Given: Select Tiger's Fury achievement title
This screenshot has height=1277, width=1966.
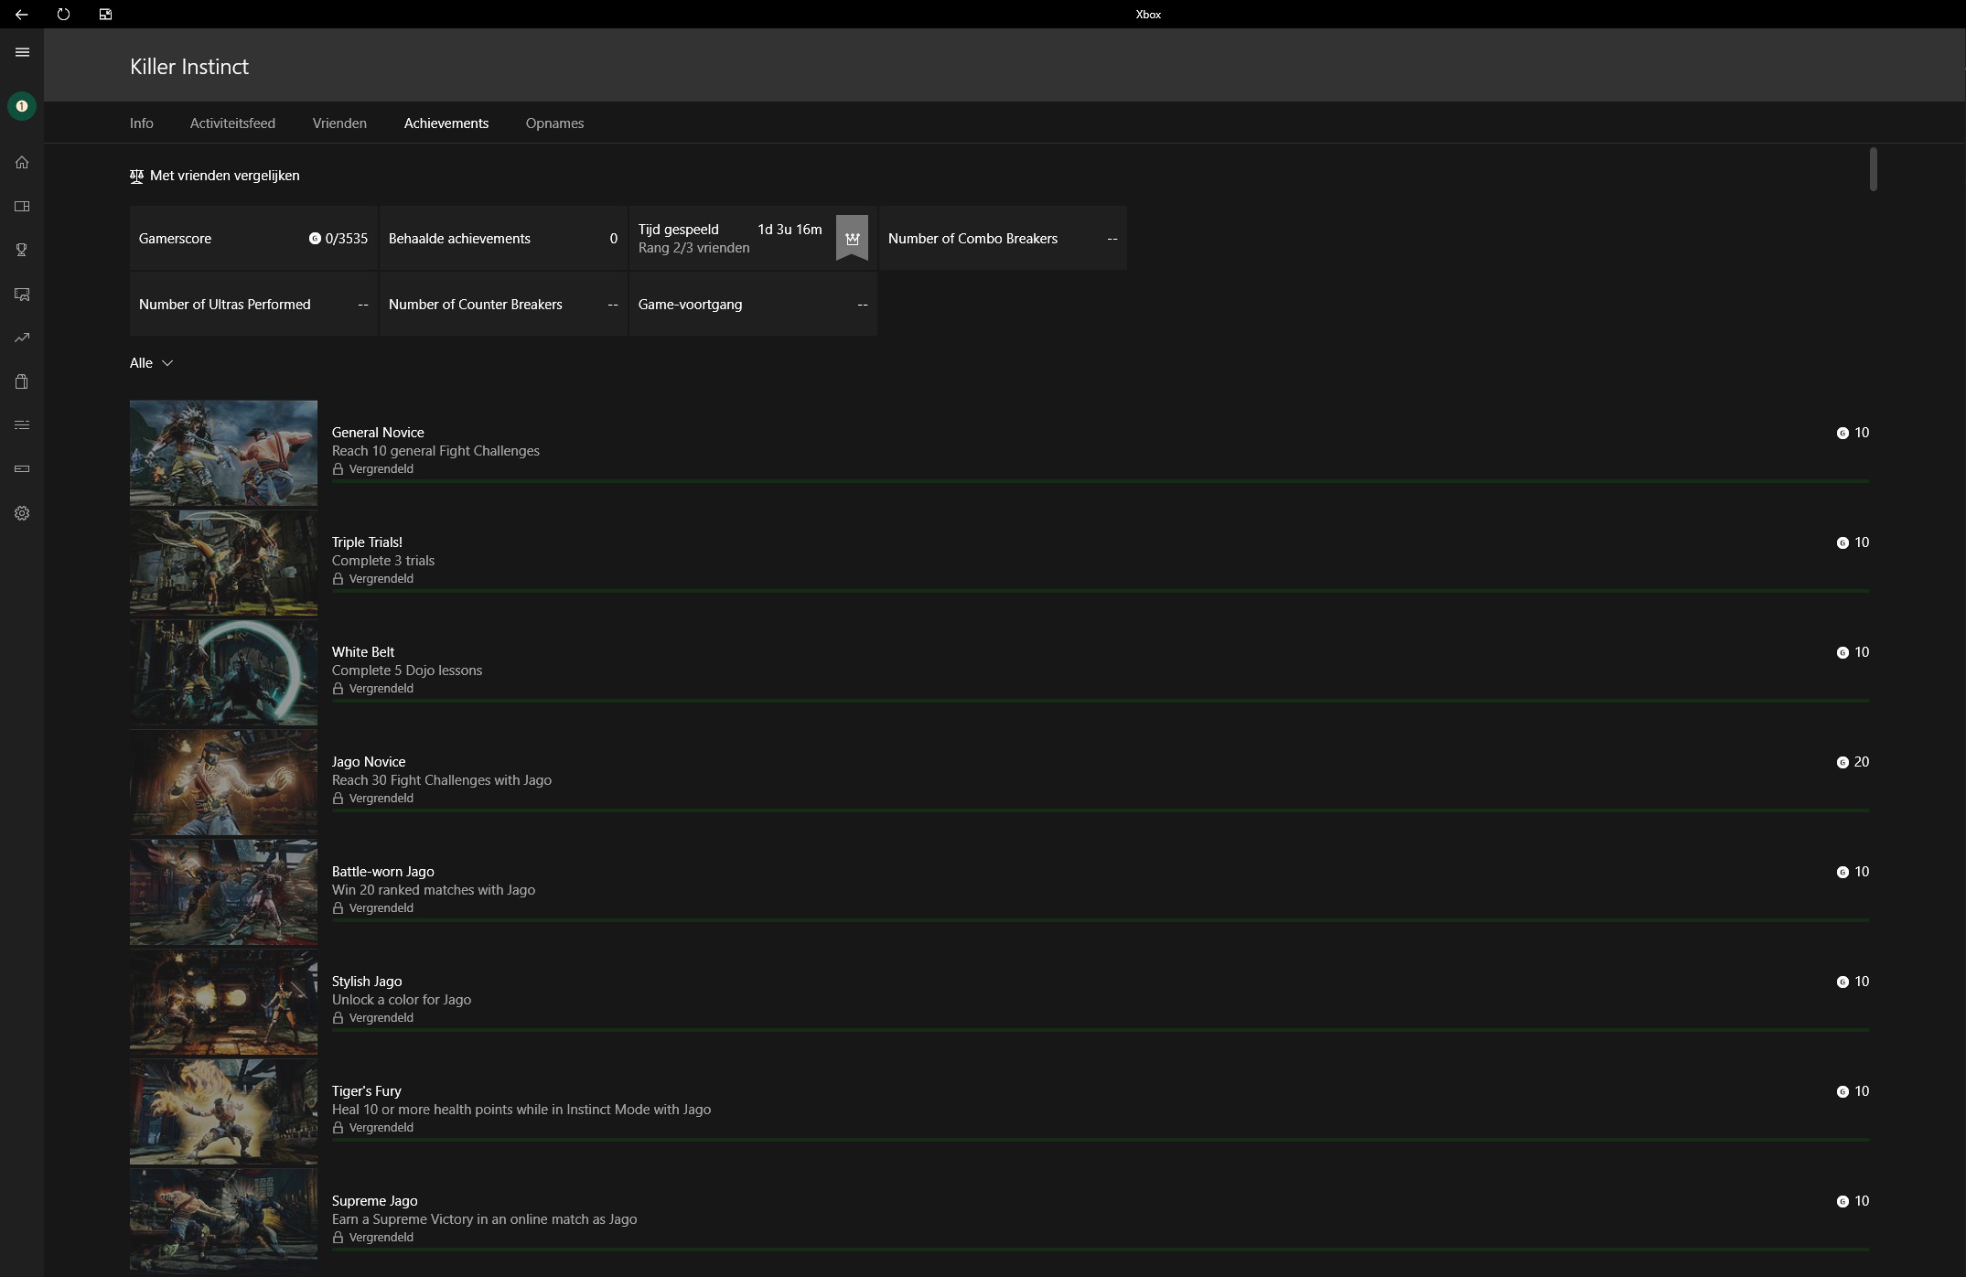Looking at the screenshot, I should tap(366, 1091).
